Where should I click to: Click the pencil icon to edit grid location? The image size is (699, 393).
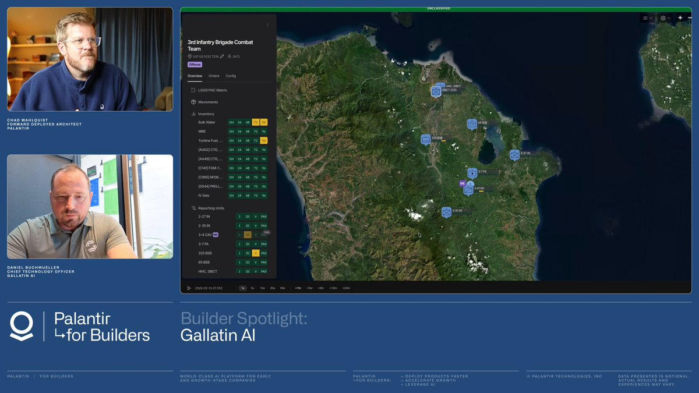click(x=222, y=56)
